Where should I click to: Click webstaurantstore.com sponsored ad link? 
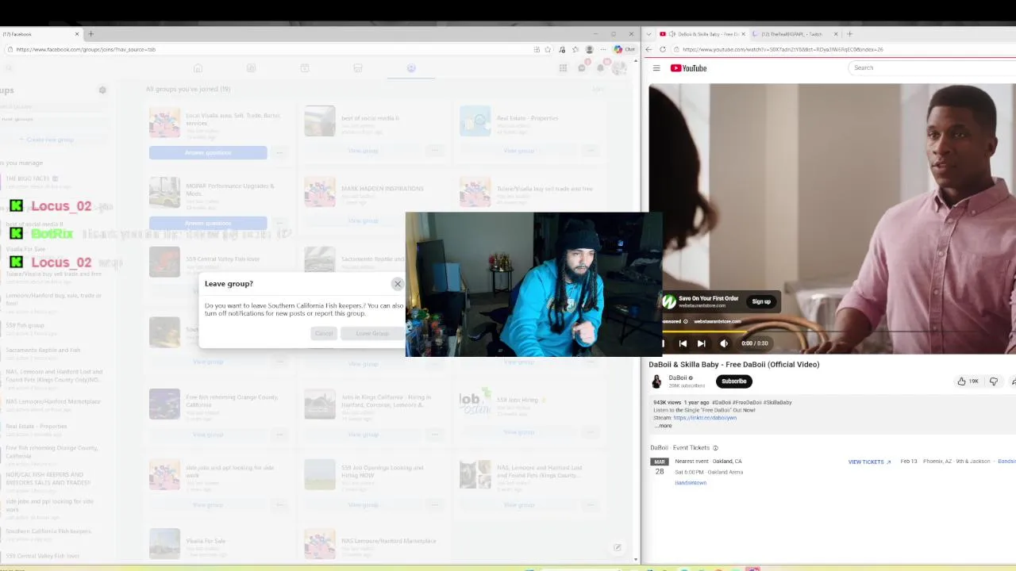(717, 321)
